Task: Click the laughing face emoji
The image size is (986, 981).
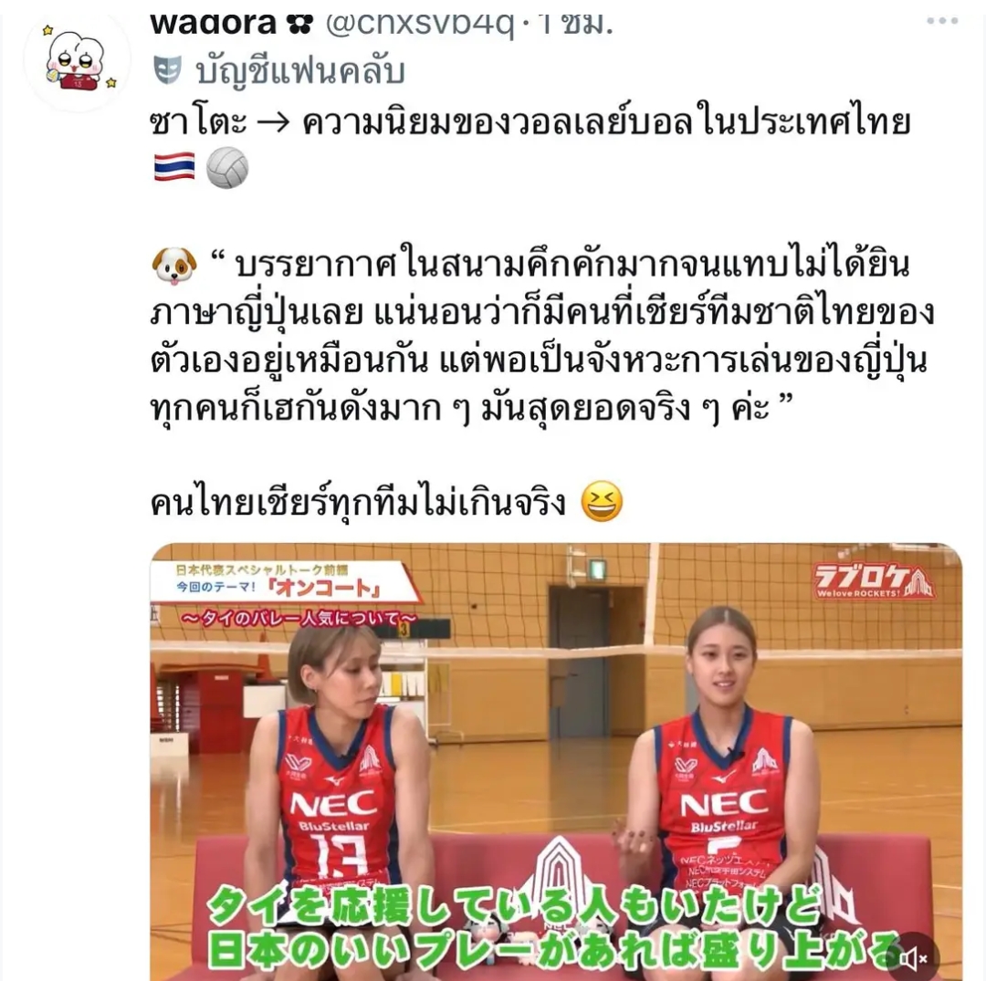Action: 602,502
